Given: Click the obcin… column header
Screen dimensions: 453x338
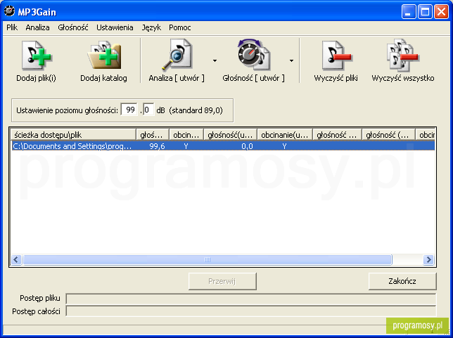Looking at the screenshot, I should [186, 135].
